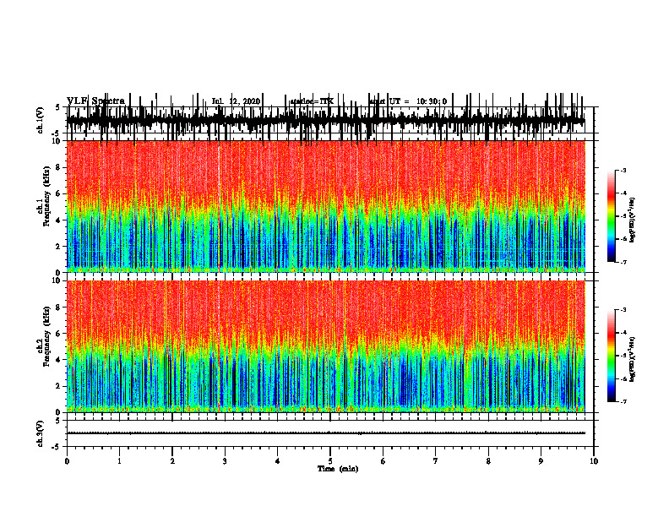Click the top -3 label of ch.2 color bar
This screenshot has width=669, height=517.
623,310
